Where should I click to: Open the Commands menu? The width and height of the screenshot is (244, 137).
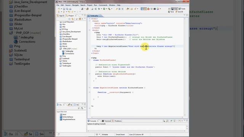[103, 5]
